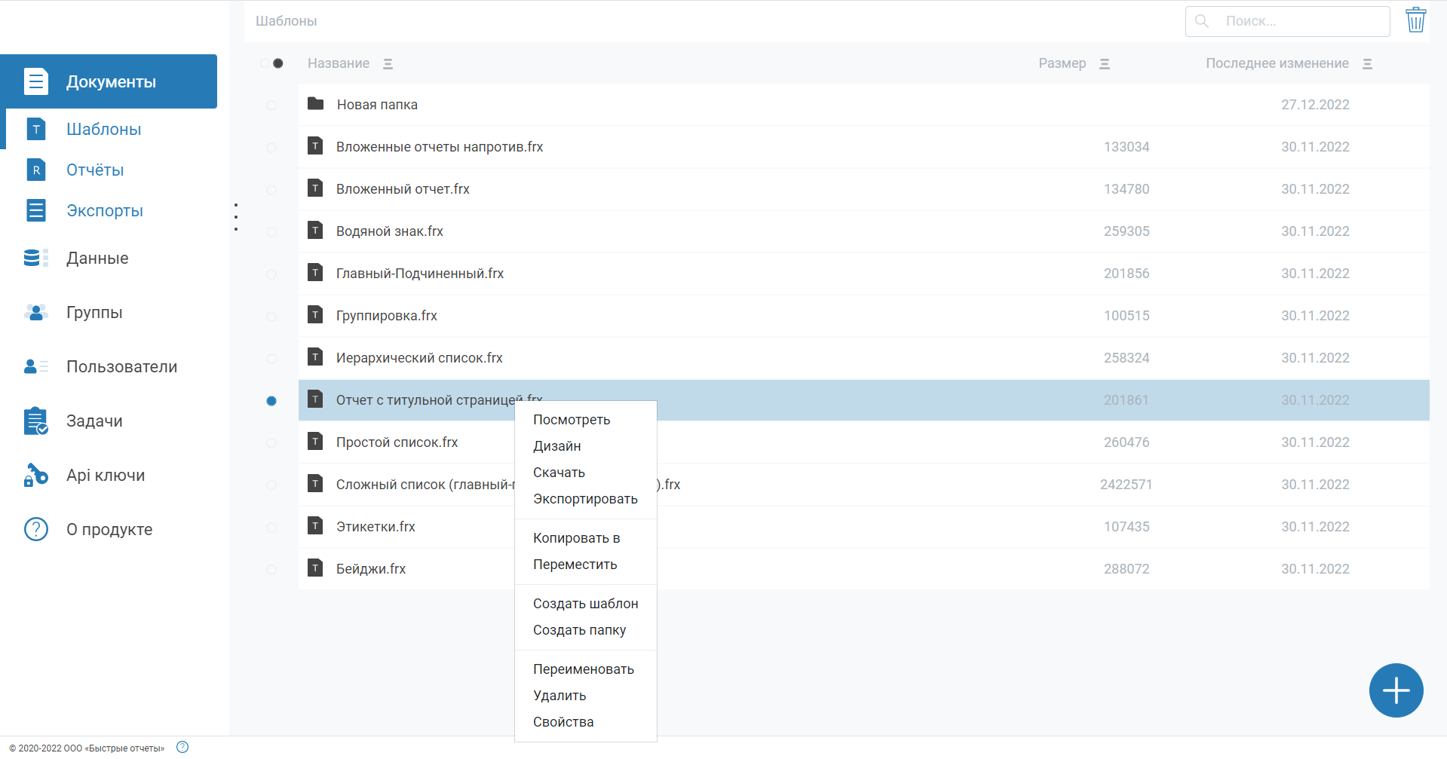The height and width of the screenshot is (759, 1447).
Task: Select the Новая папка row radio
Action: 271,106
